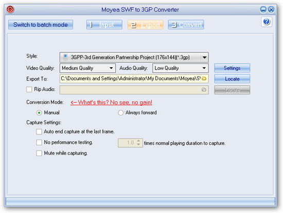Select Always forward conversion mode
This screenshot has width=283, height=213.
point(120,113)
